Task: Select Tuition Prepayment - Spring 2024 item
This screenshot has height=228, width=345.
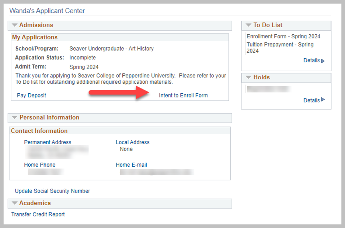Action: coord(280,48)
